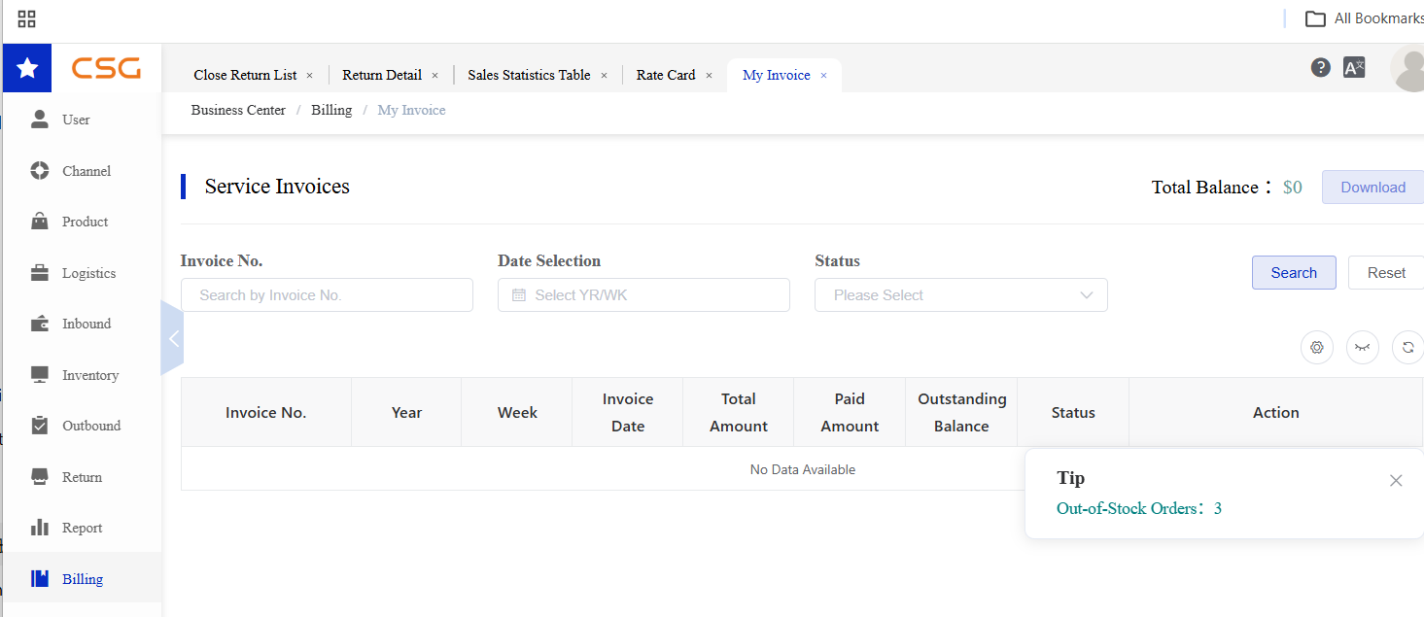The image size is (1424, 617).
Task: Switch to the Sales Statistics Table tab
Action: click(x=529, y=75)
